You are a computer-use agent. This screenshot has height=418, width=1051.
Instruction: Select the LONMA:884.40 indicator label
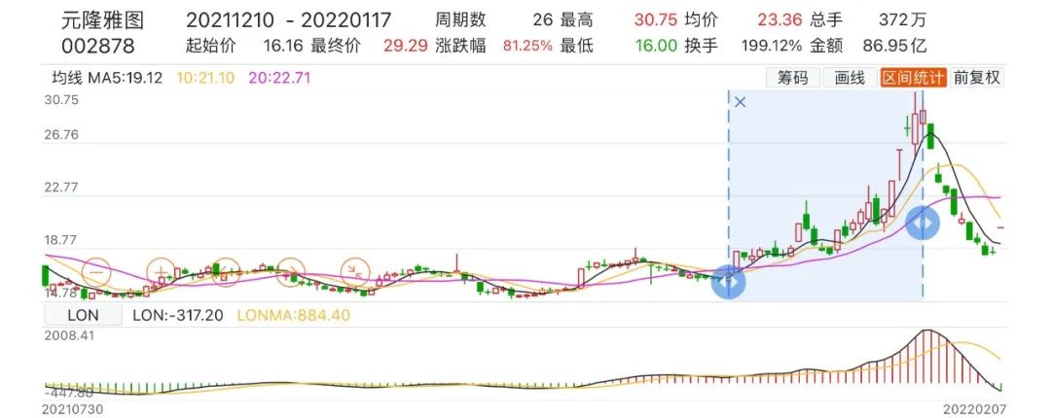pos(294,315)
